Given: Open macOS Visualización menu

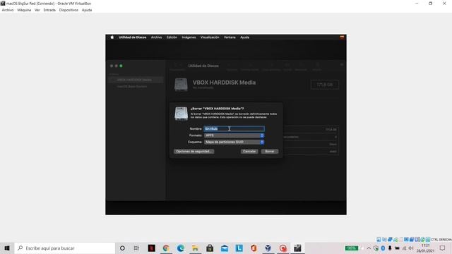Looking at the screenshot, I should 210,37.
